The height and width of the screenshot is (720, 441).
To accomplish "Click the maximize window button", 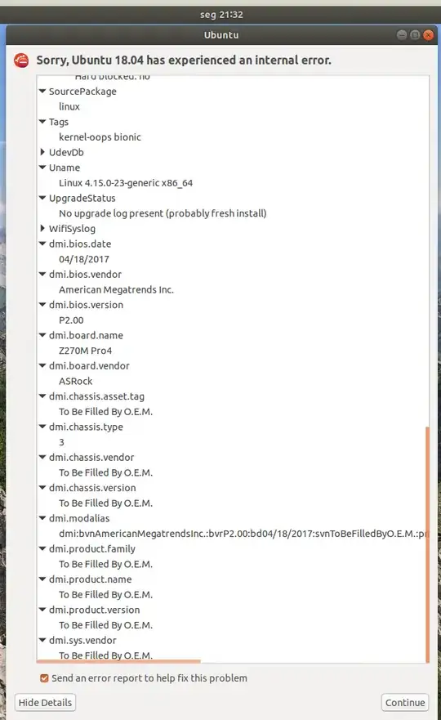I will tap(415, 35).
